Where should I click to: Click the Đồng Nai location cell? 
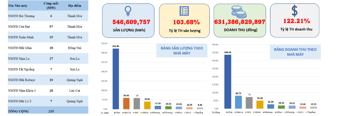click(x=74, y=48)
